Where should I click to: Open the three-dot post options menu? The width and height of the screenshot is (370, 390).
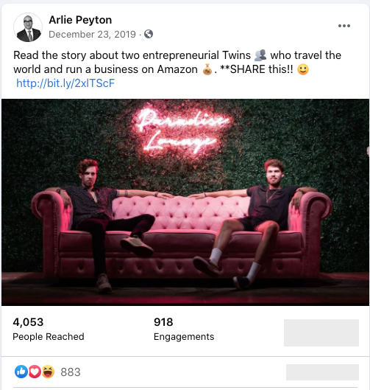pyautogui.click(x=344, y=26)
